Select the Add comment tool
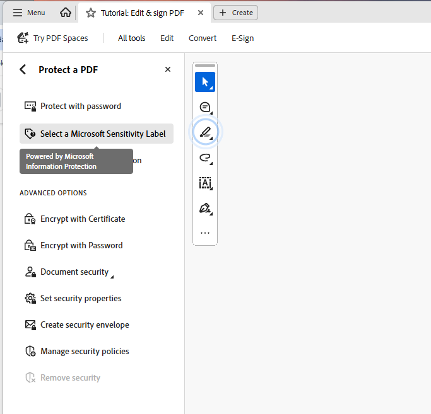 [205, 107]
